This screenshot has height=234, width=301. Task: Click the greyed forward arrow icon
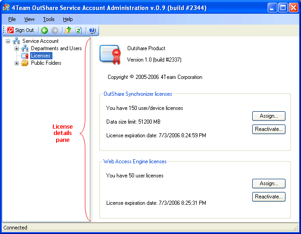(x=55, y=30)
